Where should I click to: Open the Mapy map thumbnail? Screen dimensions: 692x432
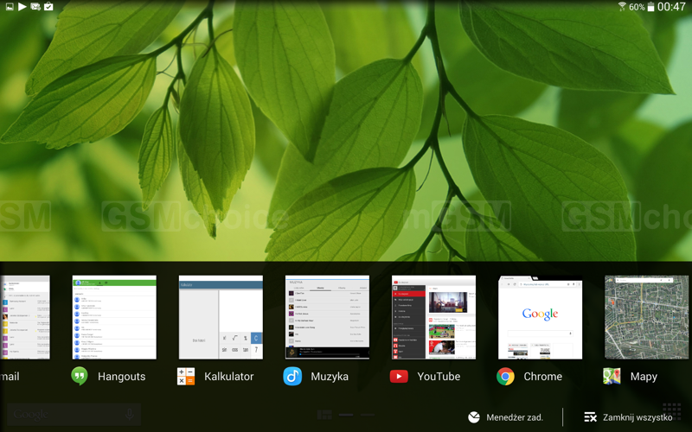tap(646, 317)
